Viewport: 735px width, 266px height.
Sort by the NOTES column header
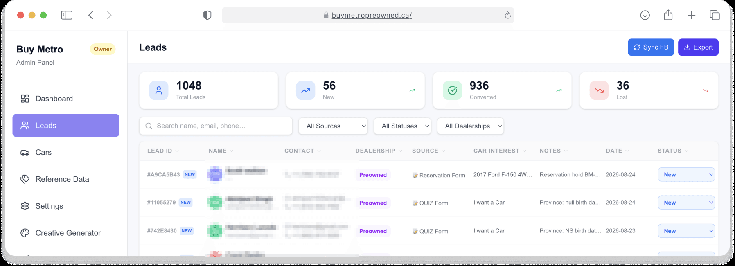click(553, 151)
